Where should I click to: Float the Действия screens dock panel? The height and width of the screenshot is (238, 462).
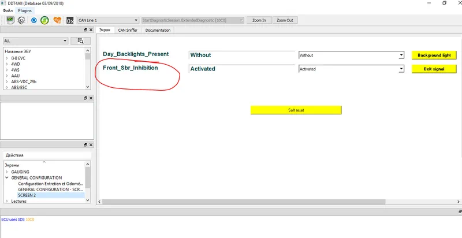tap(85, 144)
